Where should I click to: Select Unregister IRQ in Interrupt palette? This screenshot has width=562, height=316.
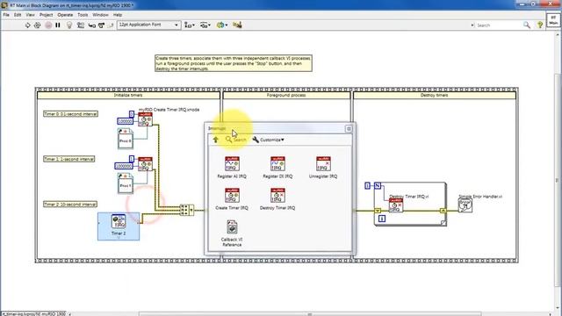tap(323, 168)
